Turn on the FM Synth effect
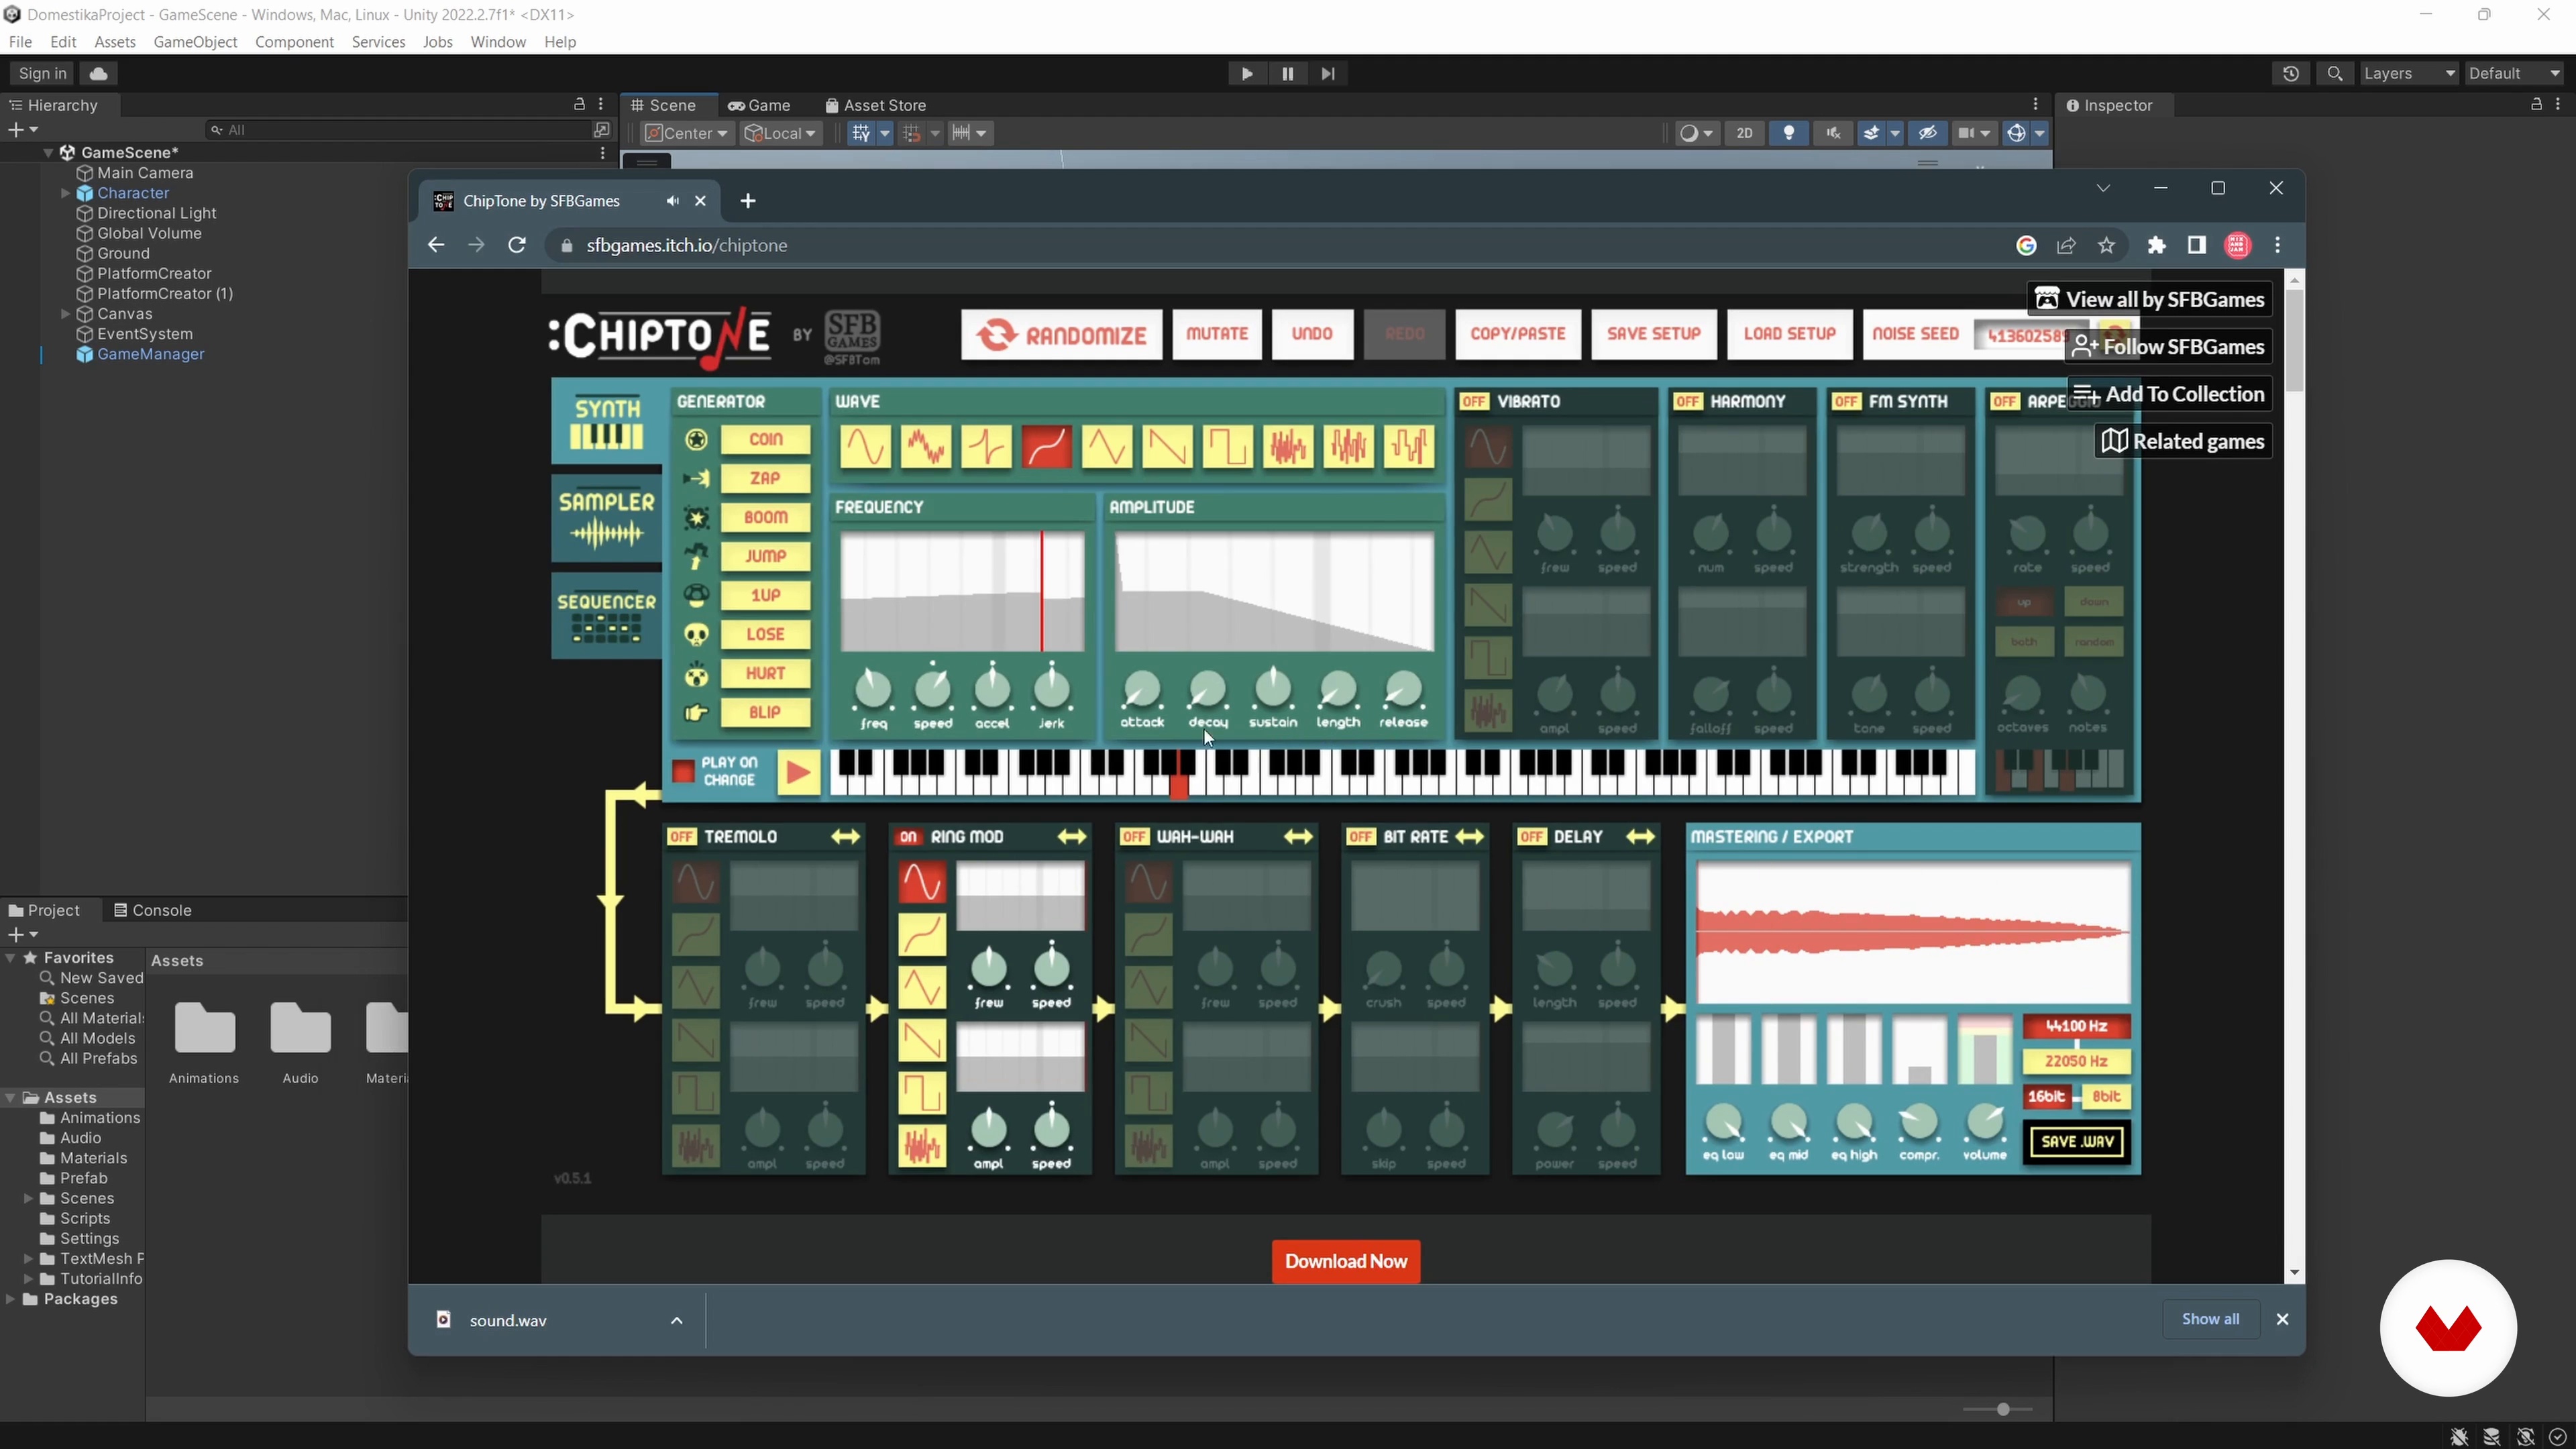This screenshot has height=1449, width=2576. [1846, 402]
